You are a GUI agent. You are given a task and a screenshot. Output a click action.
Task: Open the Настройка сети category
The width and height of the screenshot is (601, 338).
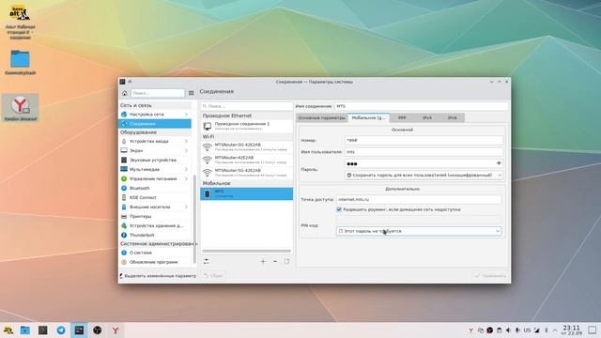tap(155, 115)
